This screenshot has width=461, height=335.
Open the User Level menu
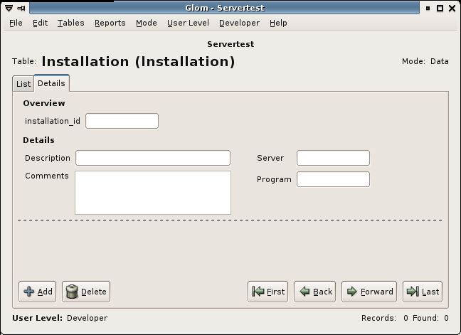click(188, 23)
